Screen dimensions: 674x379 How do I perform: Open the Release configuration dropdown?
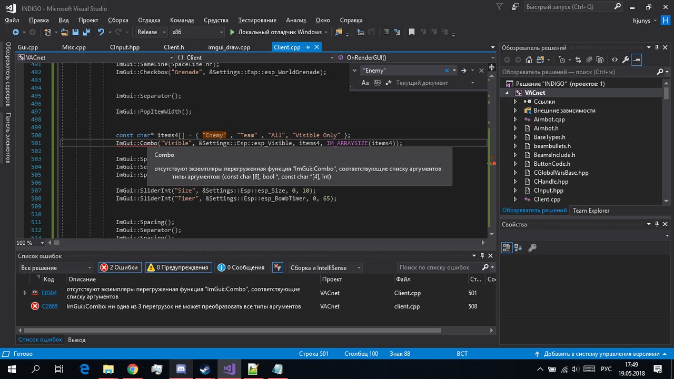151,32
